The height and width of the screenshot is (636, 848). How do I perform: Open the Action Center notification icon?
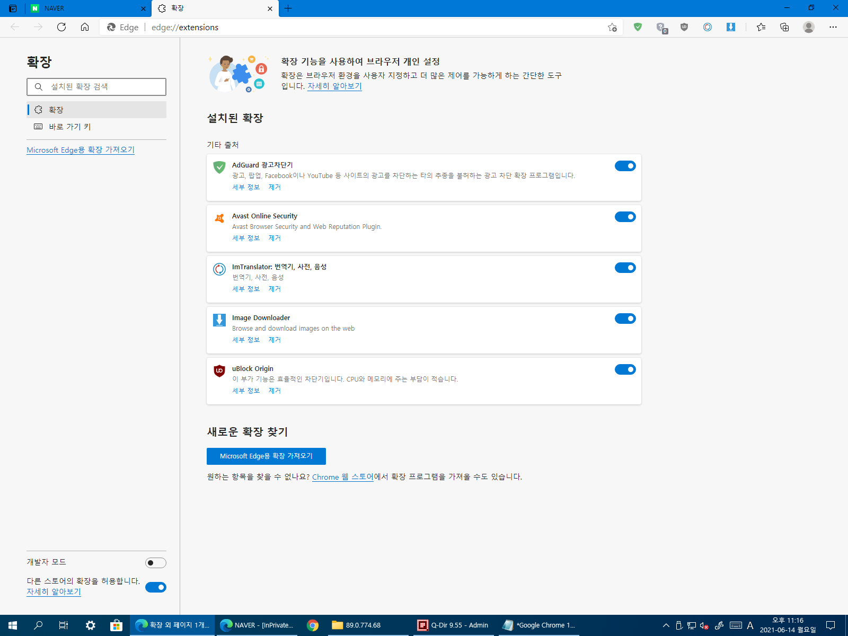(x=831, y=625)
